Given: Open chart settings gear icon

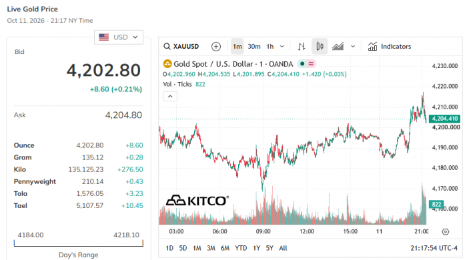Looking at the screenshot, I should (x=445, y=232).
